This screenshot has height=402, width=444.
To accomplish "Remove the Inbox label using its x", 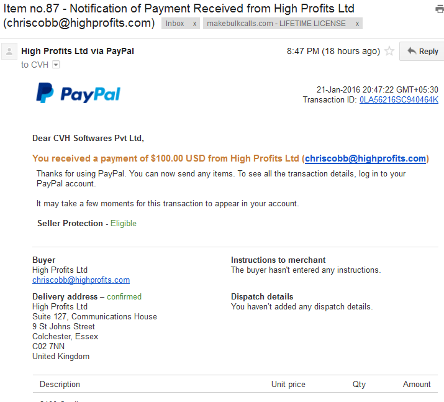I will (x=194, y=24).
